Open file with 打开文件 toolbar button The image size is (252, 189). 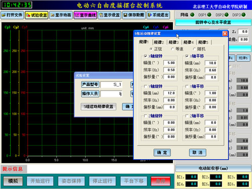[12, 15]
